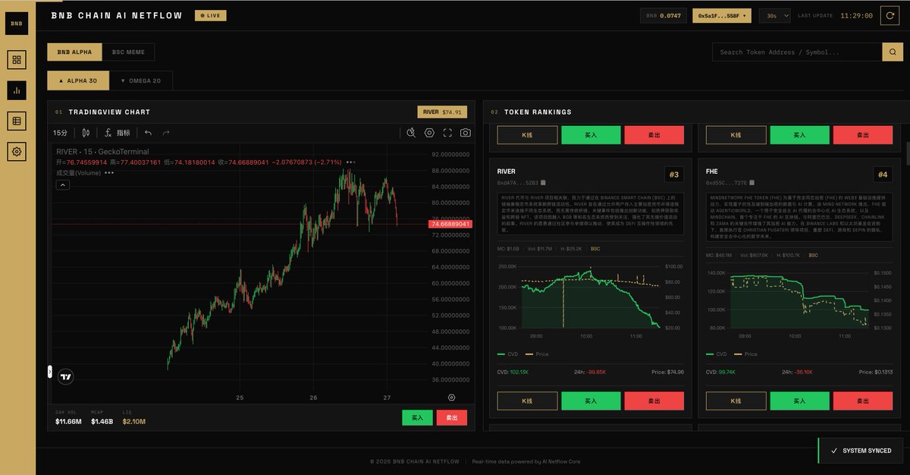910x475 pixels.
Task: Open the dashboard grid view in the sidebar
Action: [17, 60]
